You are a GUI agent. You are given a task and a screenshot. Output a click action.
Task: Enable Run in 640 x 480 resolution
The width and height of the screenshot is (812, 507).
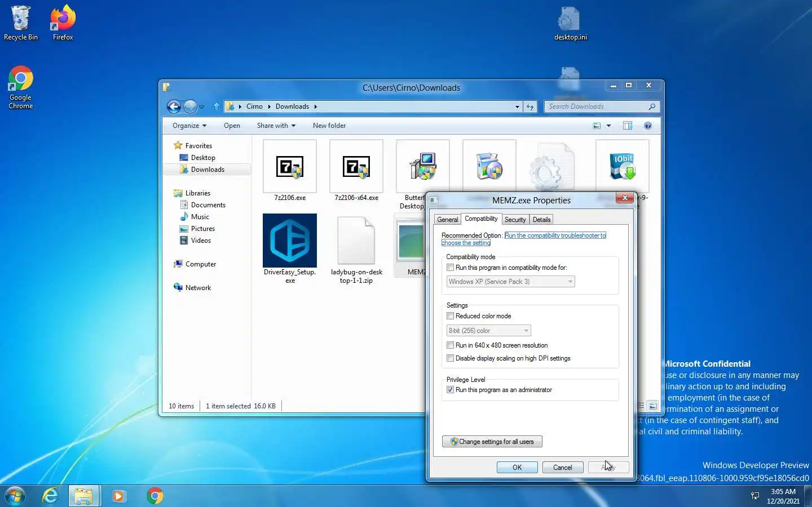pos(450,345)
